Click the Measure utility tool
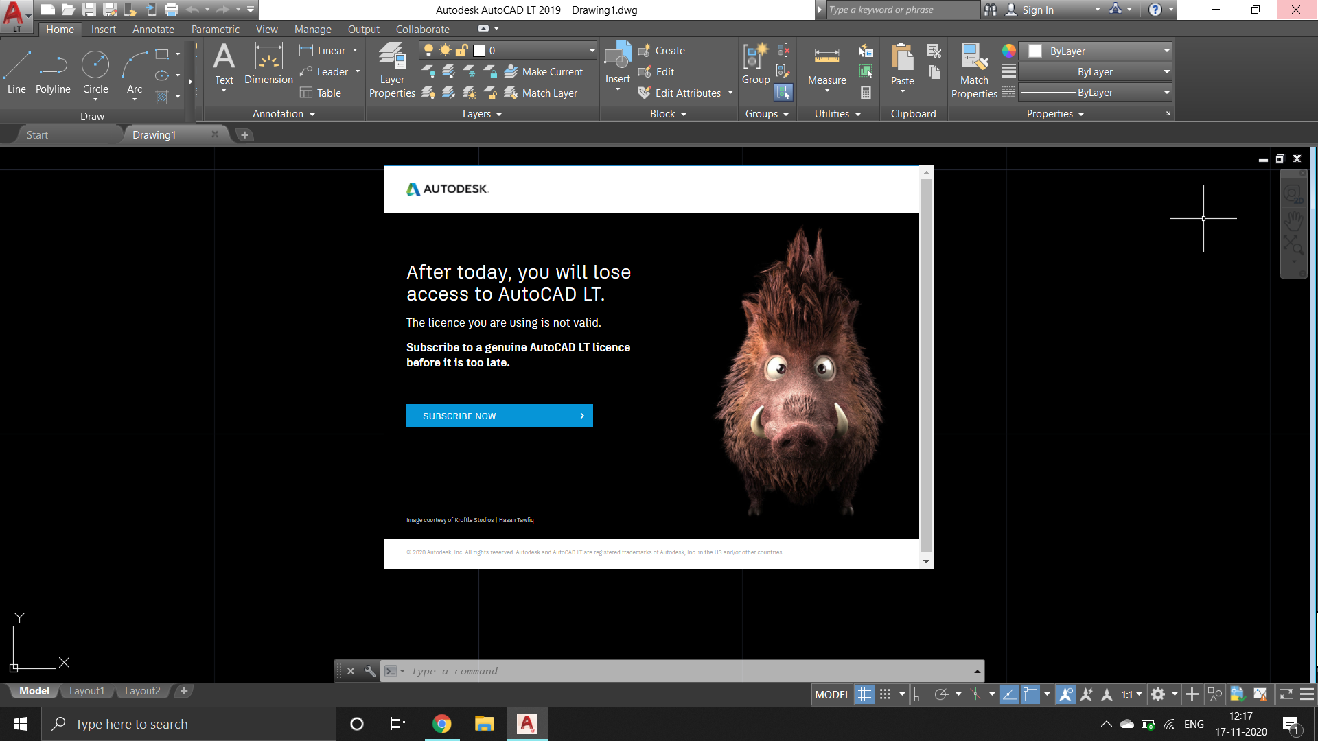 826,69
